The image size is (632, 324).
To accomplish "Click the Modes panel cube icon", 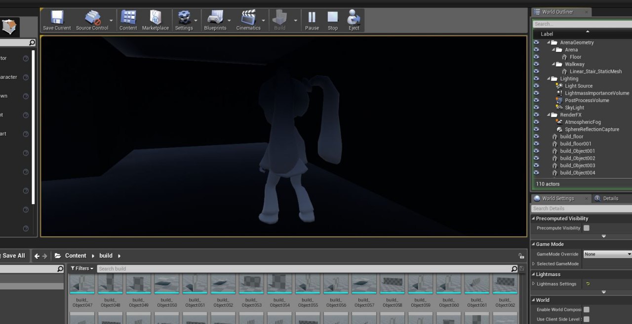I will (10, 27).
